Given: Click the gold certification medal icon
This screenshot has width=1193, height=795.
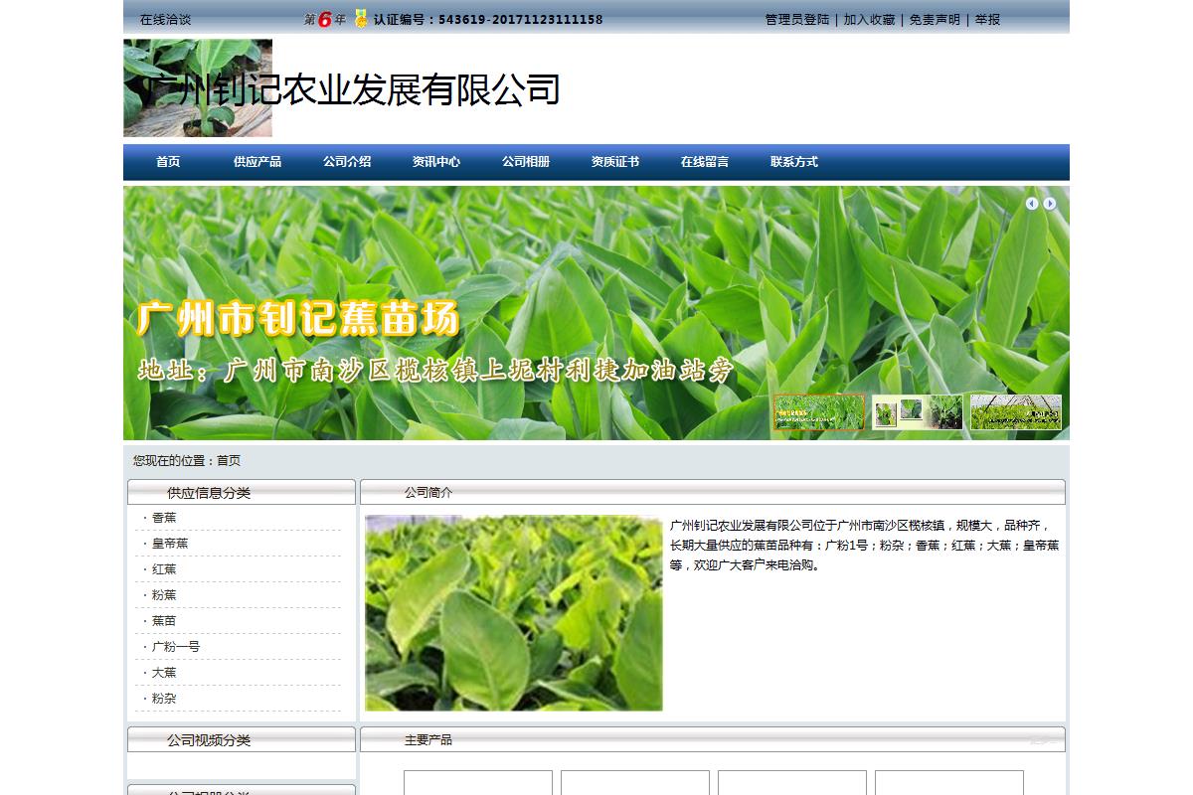Looking at the screenshot, I should pyautogui.click(x=361, y=18).
